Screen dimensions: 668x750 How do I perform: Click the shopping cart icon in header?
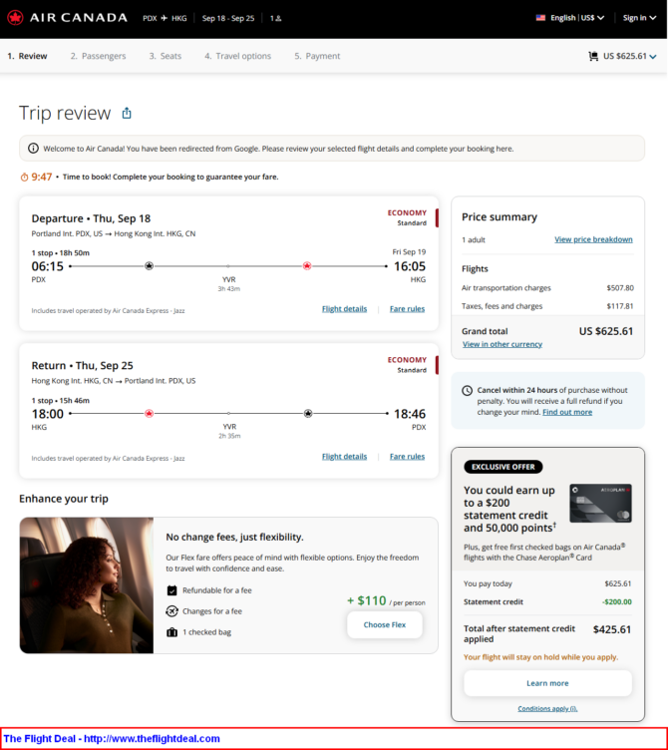tap(593, 56)
